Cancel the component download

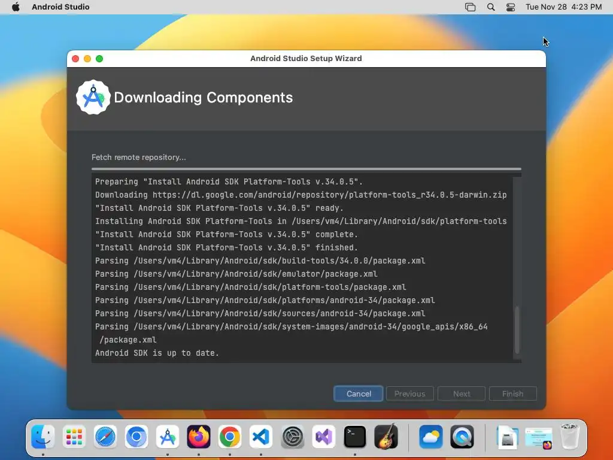pos(359,394)
